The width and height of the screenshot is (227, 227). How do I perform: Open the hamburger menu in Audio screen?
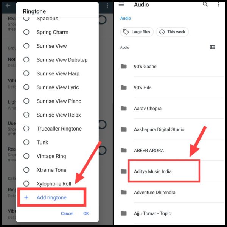tap(121, 4)
